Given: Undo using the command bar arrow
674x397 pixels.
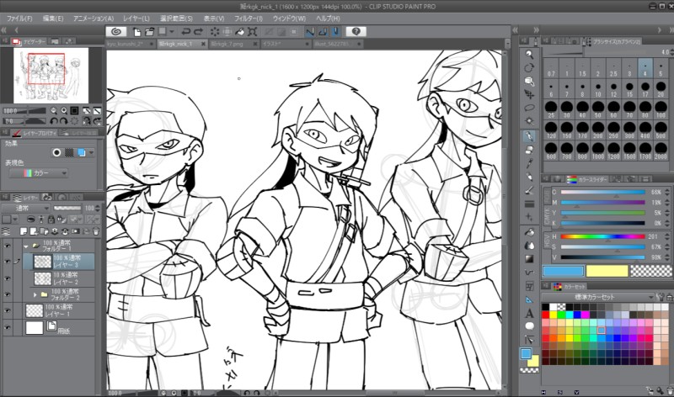Looking at the screenshot, I should (x=185, y=32).
